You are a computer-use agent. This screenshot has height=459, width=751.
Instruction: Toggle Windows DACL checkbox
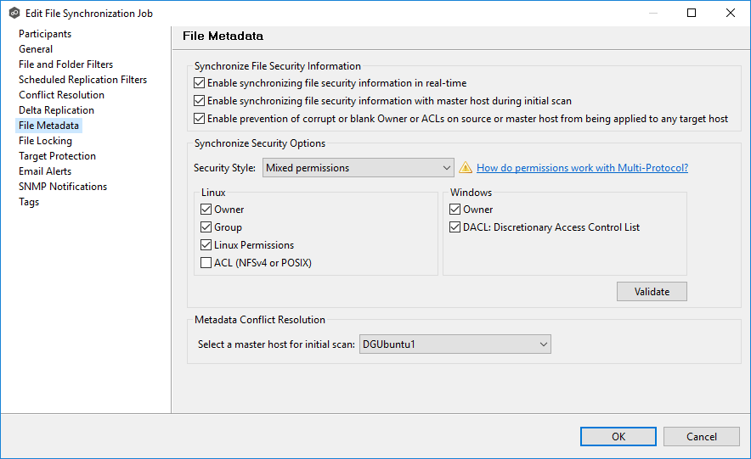click(x=455, y=227)
